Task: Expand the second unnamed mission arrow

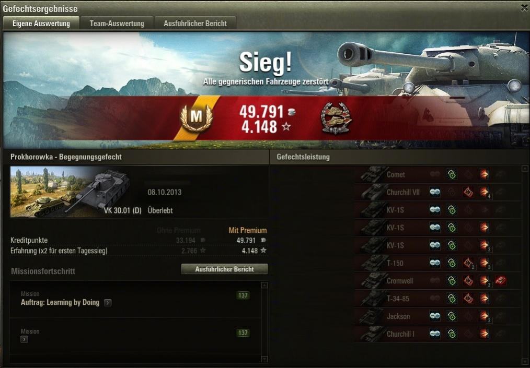Action: coord(24,339)
